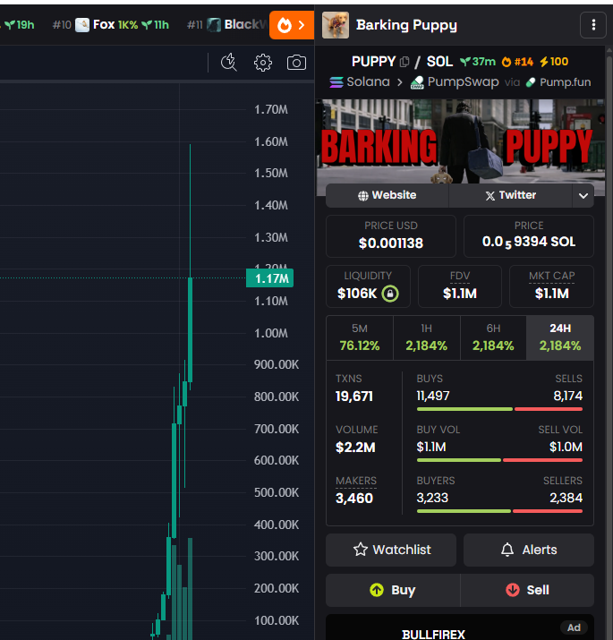Click the PumpSwap logo icon

coord(417,82)
